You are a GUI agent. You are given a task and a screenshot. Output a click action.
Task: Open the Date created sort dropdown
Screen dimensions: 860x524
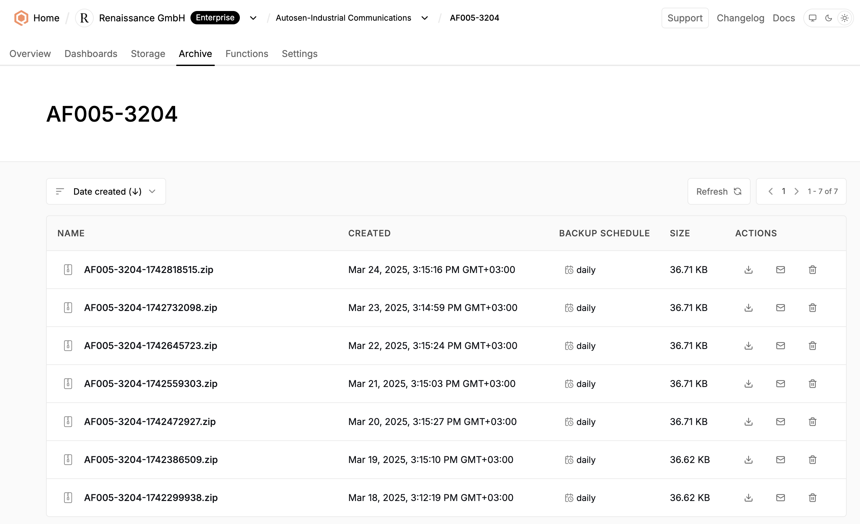pyautogui.click(x=106, y=192)
